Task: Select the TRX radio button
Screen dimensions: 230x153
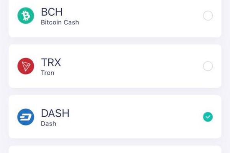Action: [208, 66]
